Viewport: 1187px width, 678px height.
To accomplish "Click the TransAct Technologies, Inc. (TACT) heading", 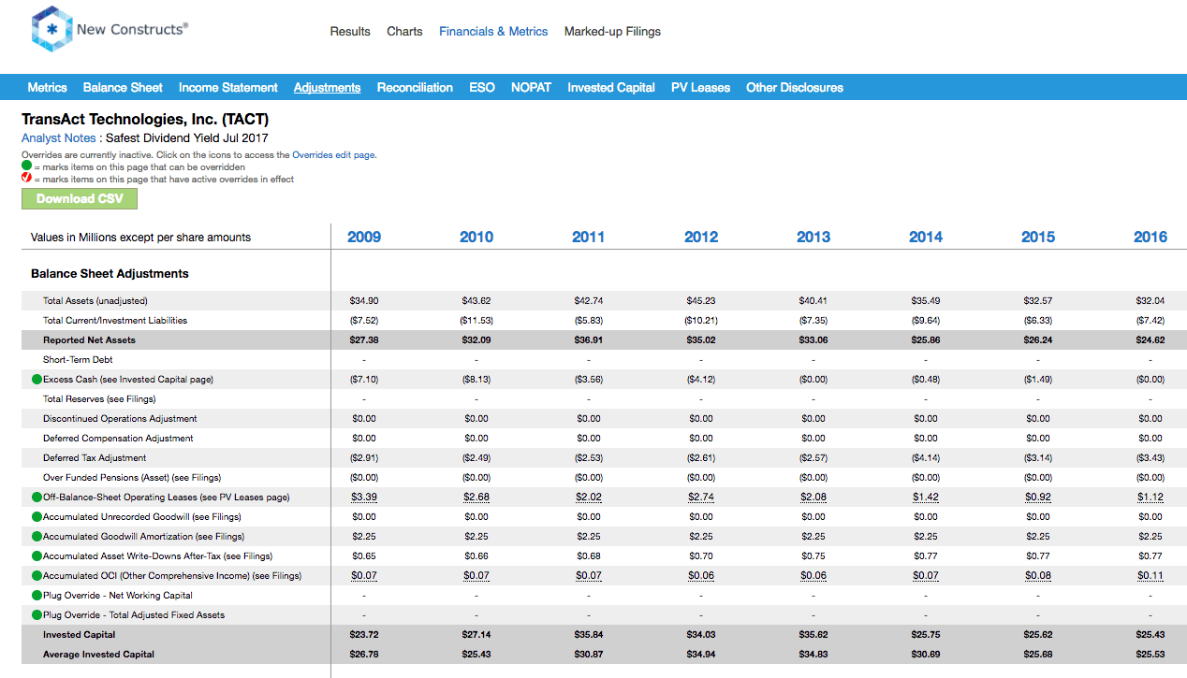I will [145, 120].
